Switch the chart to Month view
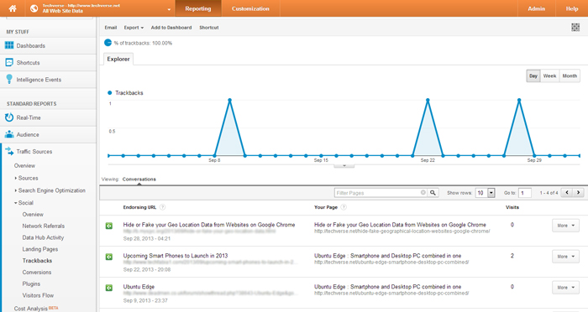This screenshot has height=312, width=588. 570,75
